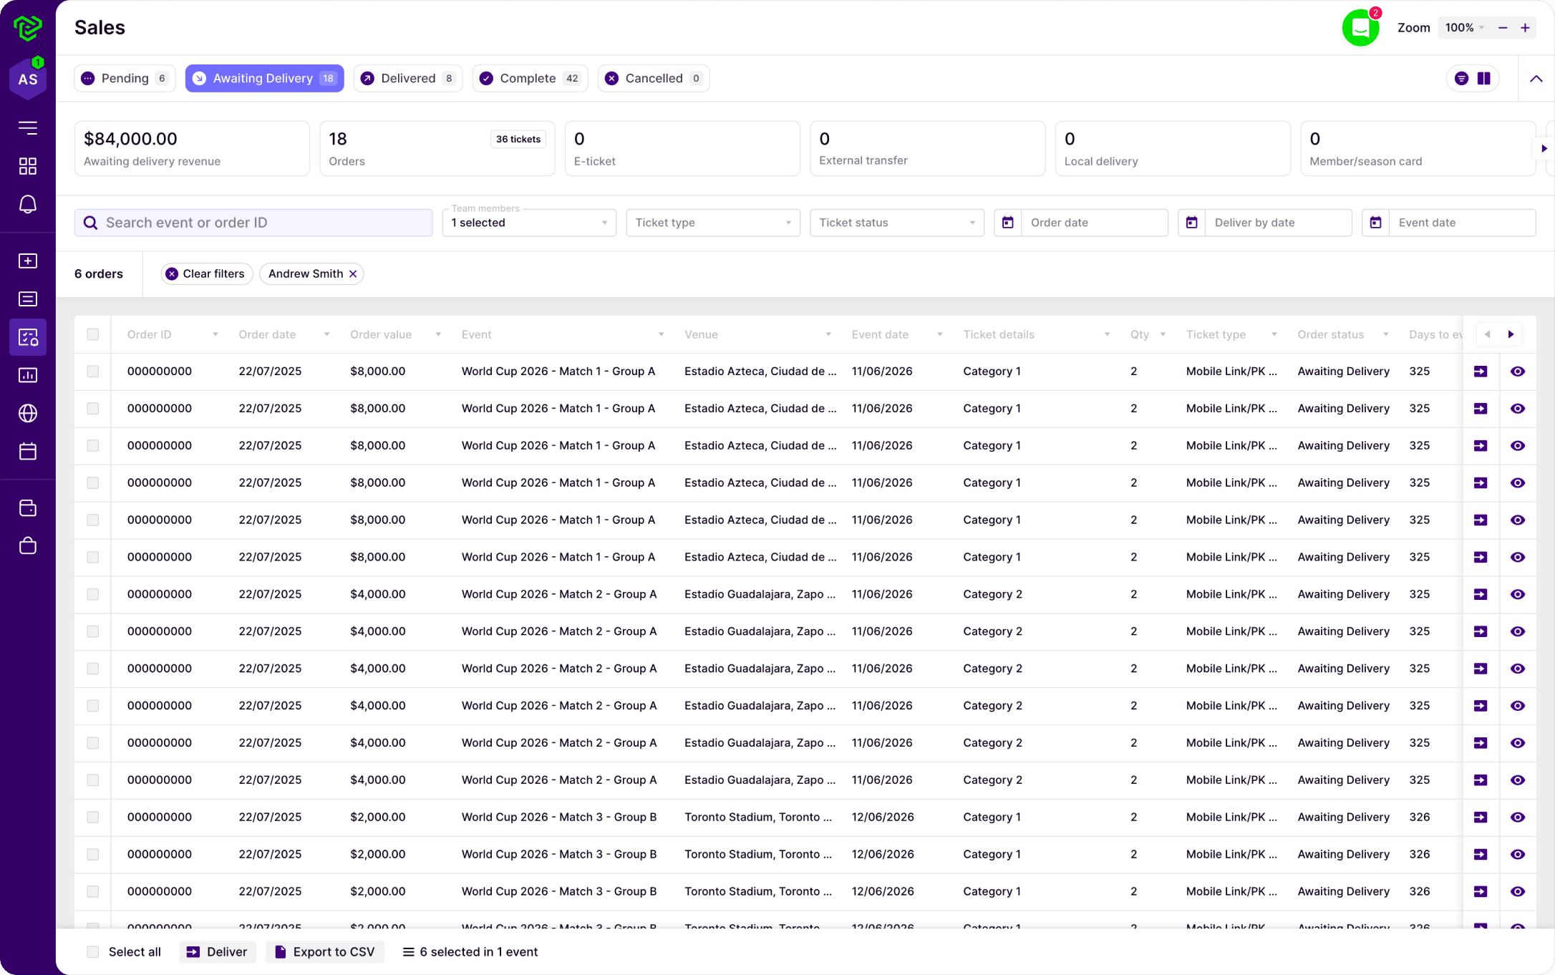Tick the Select all checkbox in footer
Image resolution: width=1555 pixels, height=975 pixels.
coord(93,952)
